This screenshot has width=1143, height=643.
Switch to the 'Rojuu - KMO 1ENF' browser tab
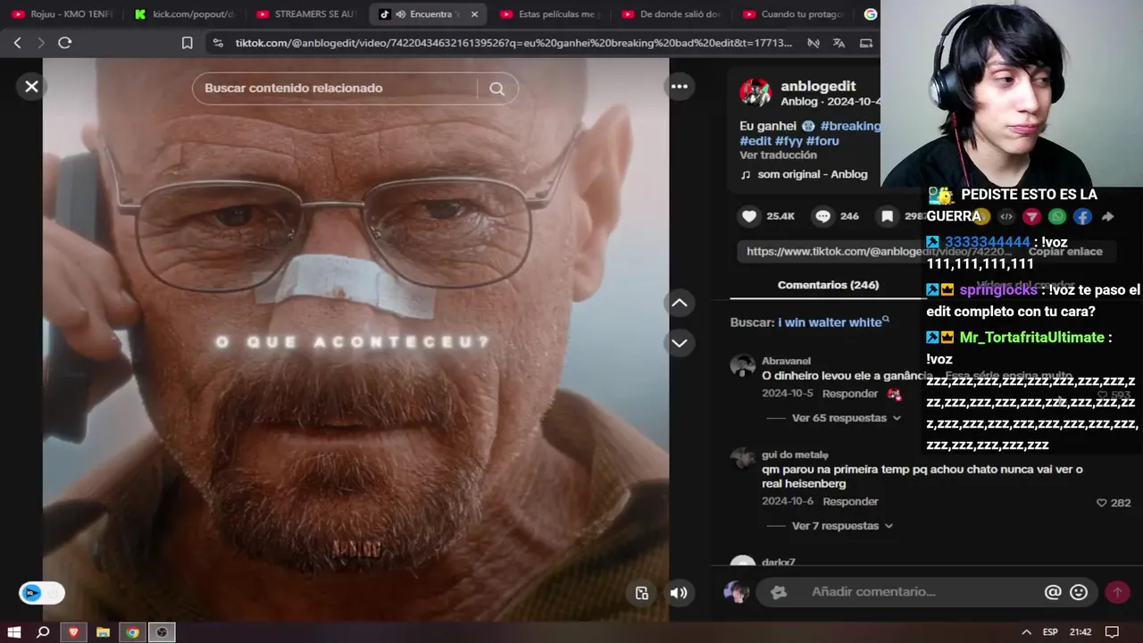(63, 14)
